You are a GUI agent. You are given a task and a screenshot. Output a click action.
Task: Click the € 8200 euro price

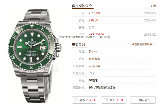(x=93, y=20)
